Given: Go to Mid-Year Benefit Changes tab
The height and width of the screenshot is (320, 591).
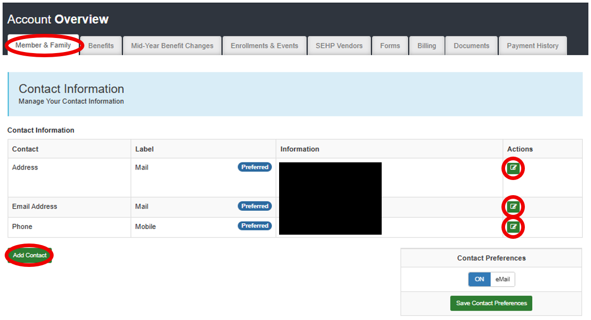Looking at the screenshot, I should pyautogui.click(x=172, y=46).
